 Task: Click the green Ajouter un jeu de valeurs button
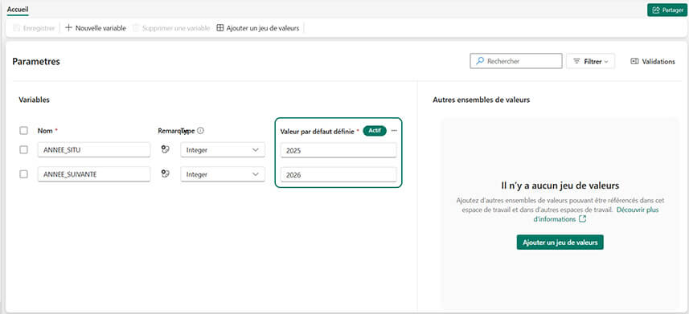(560, 243)
